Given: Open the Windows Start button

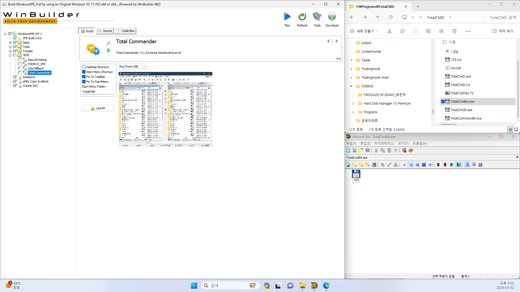Looking at the screenshot, I should pos(194,286).
